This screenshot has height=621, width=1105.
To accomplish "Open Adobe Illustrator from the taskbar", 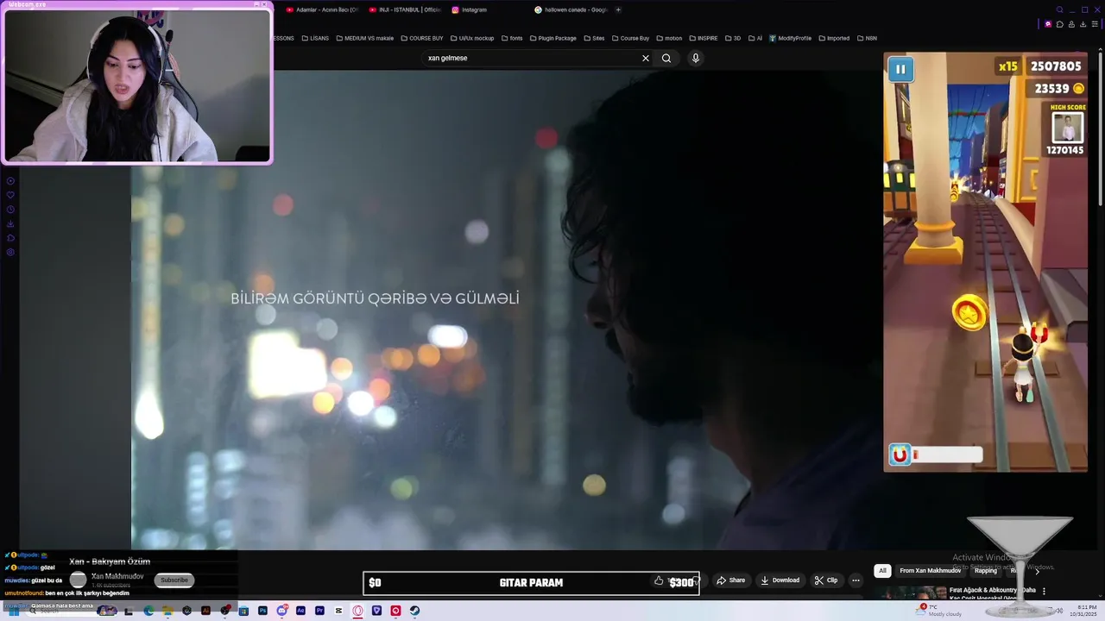I will pyautogui.click(x=205, y=611).
